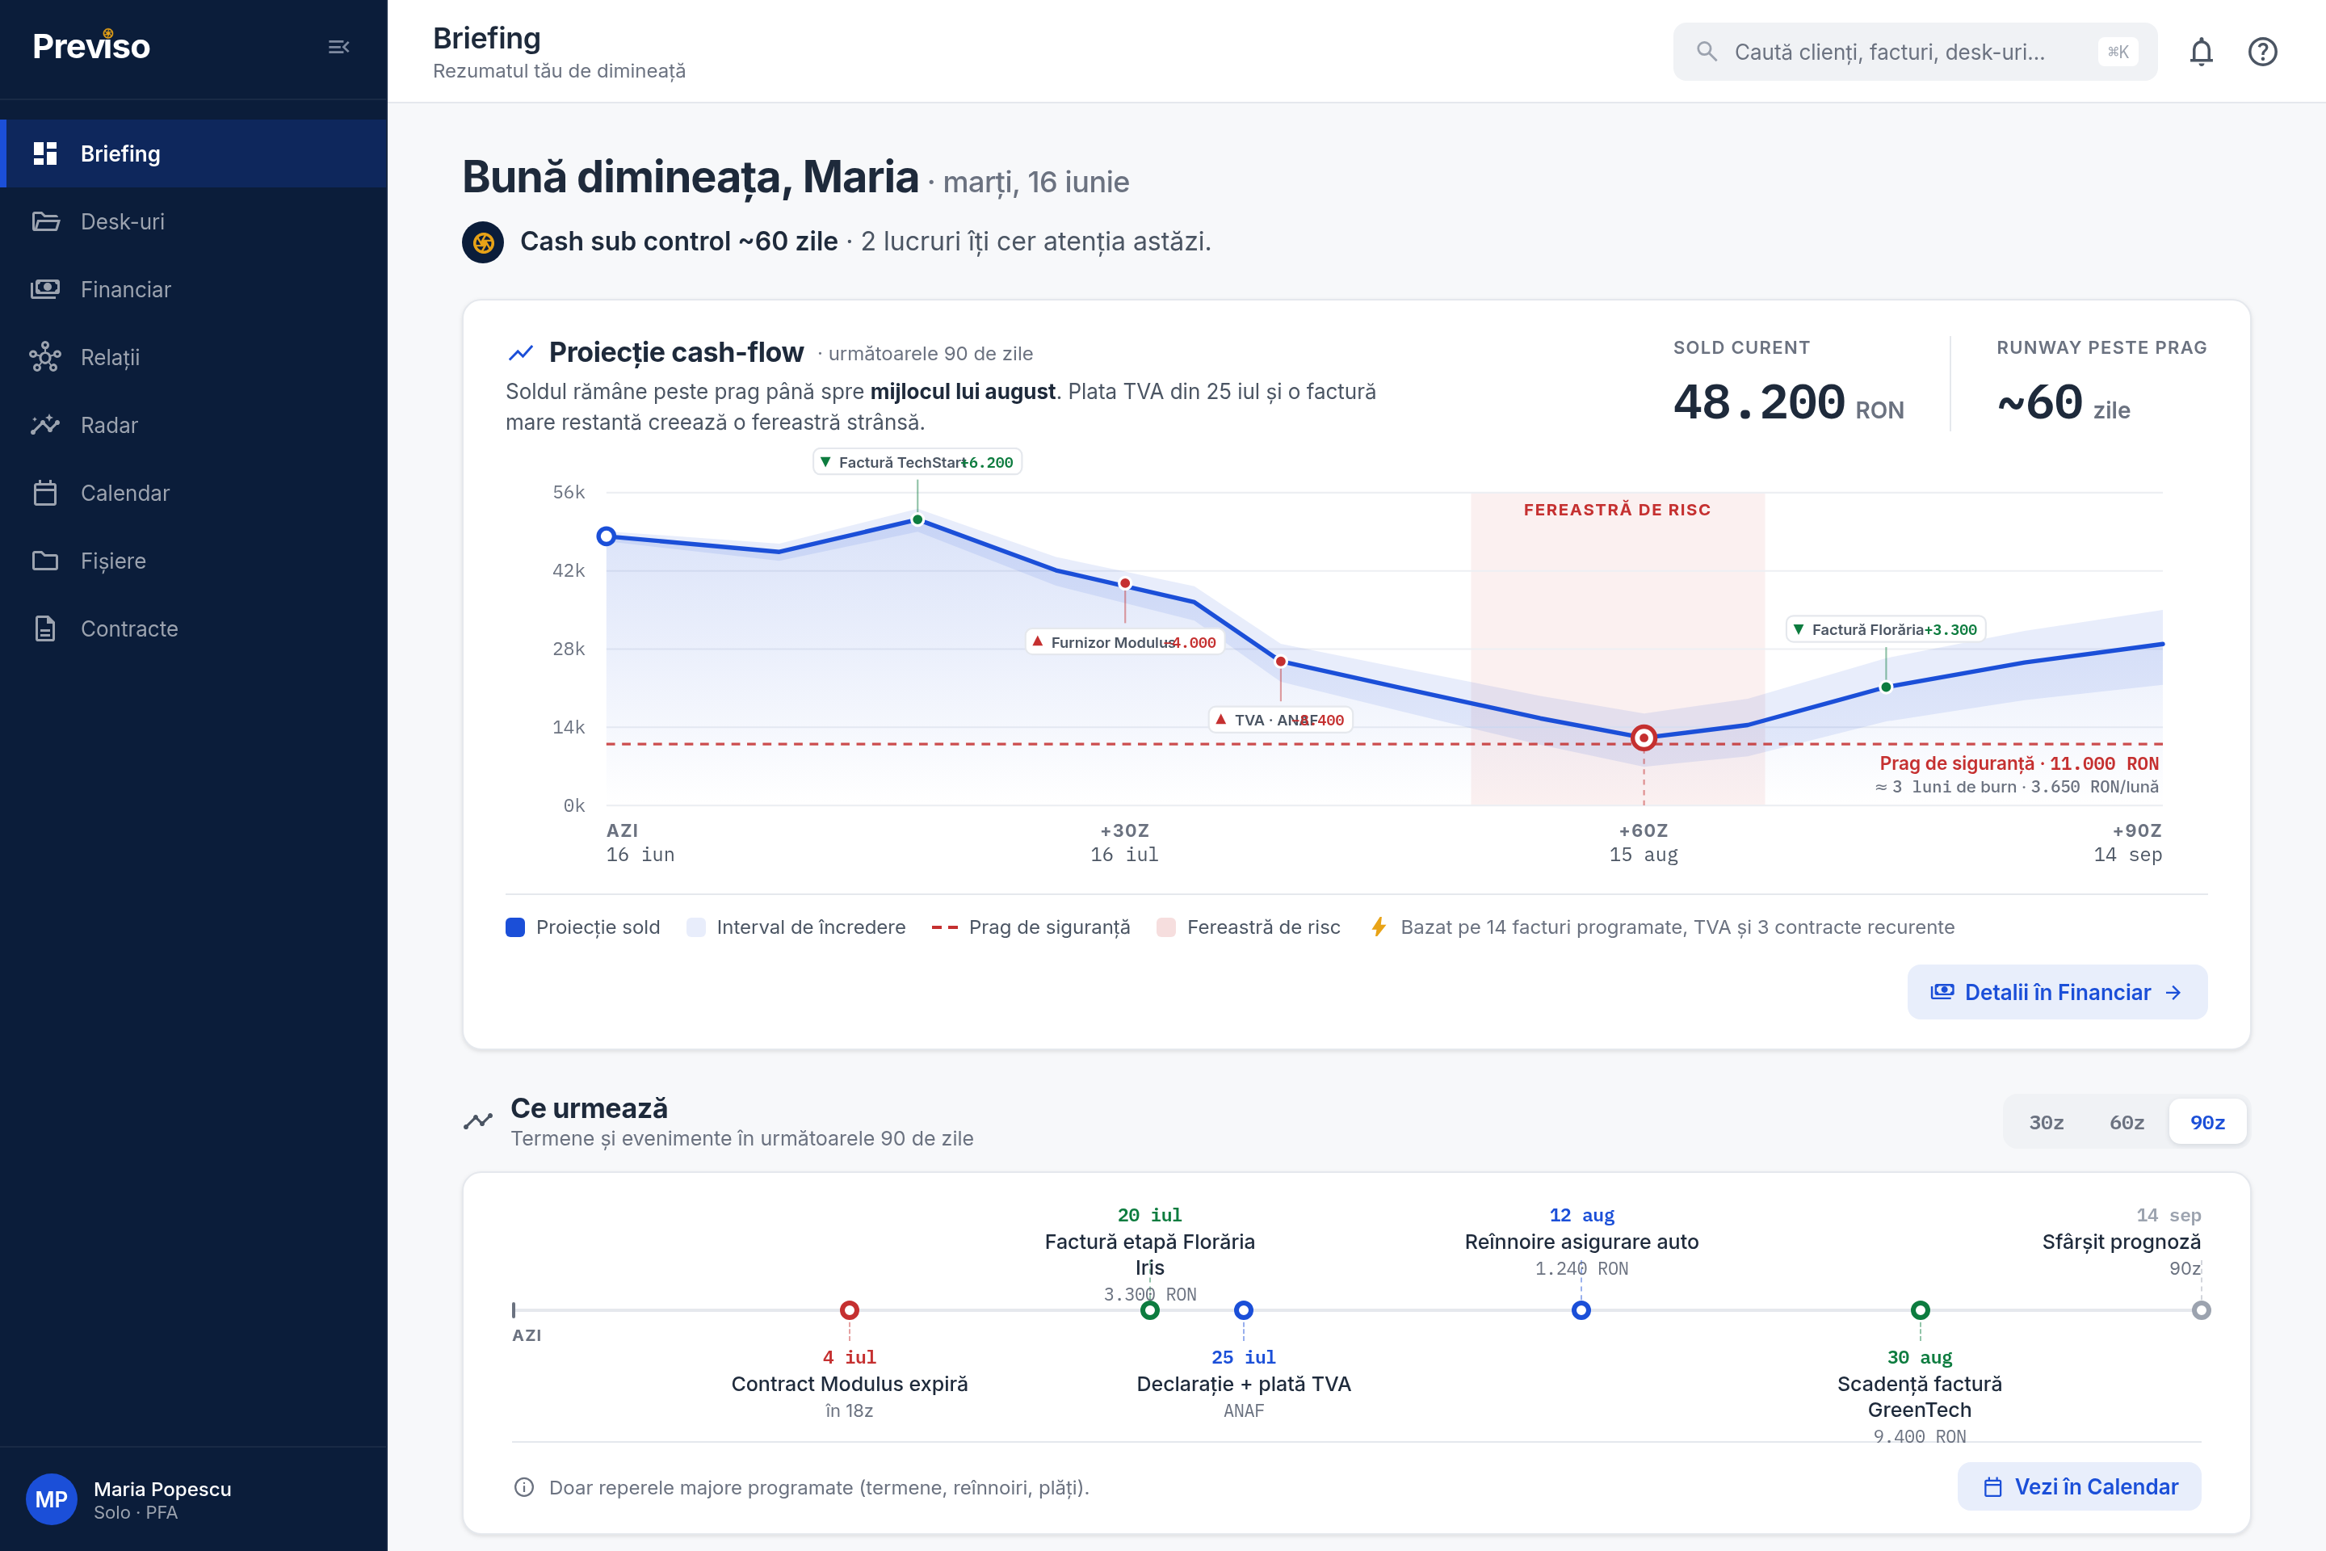Select the 4 iul Modulus timeline marker

[x=850, y=1310]
